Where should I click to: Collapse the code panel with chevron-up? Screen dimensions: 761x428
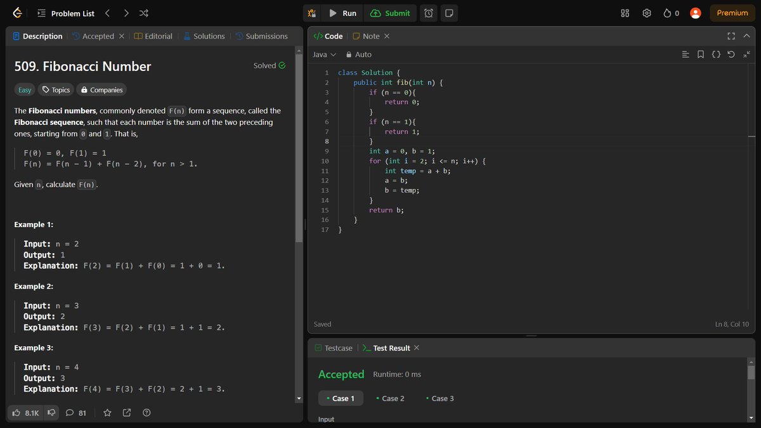coord(746,36)
